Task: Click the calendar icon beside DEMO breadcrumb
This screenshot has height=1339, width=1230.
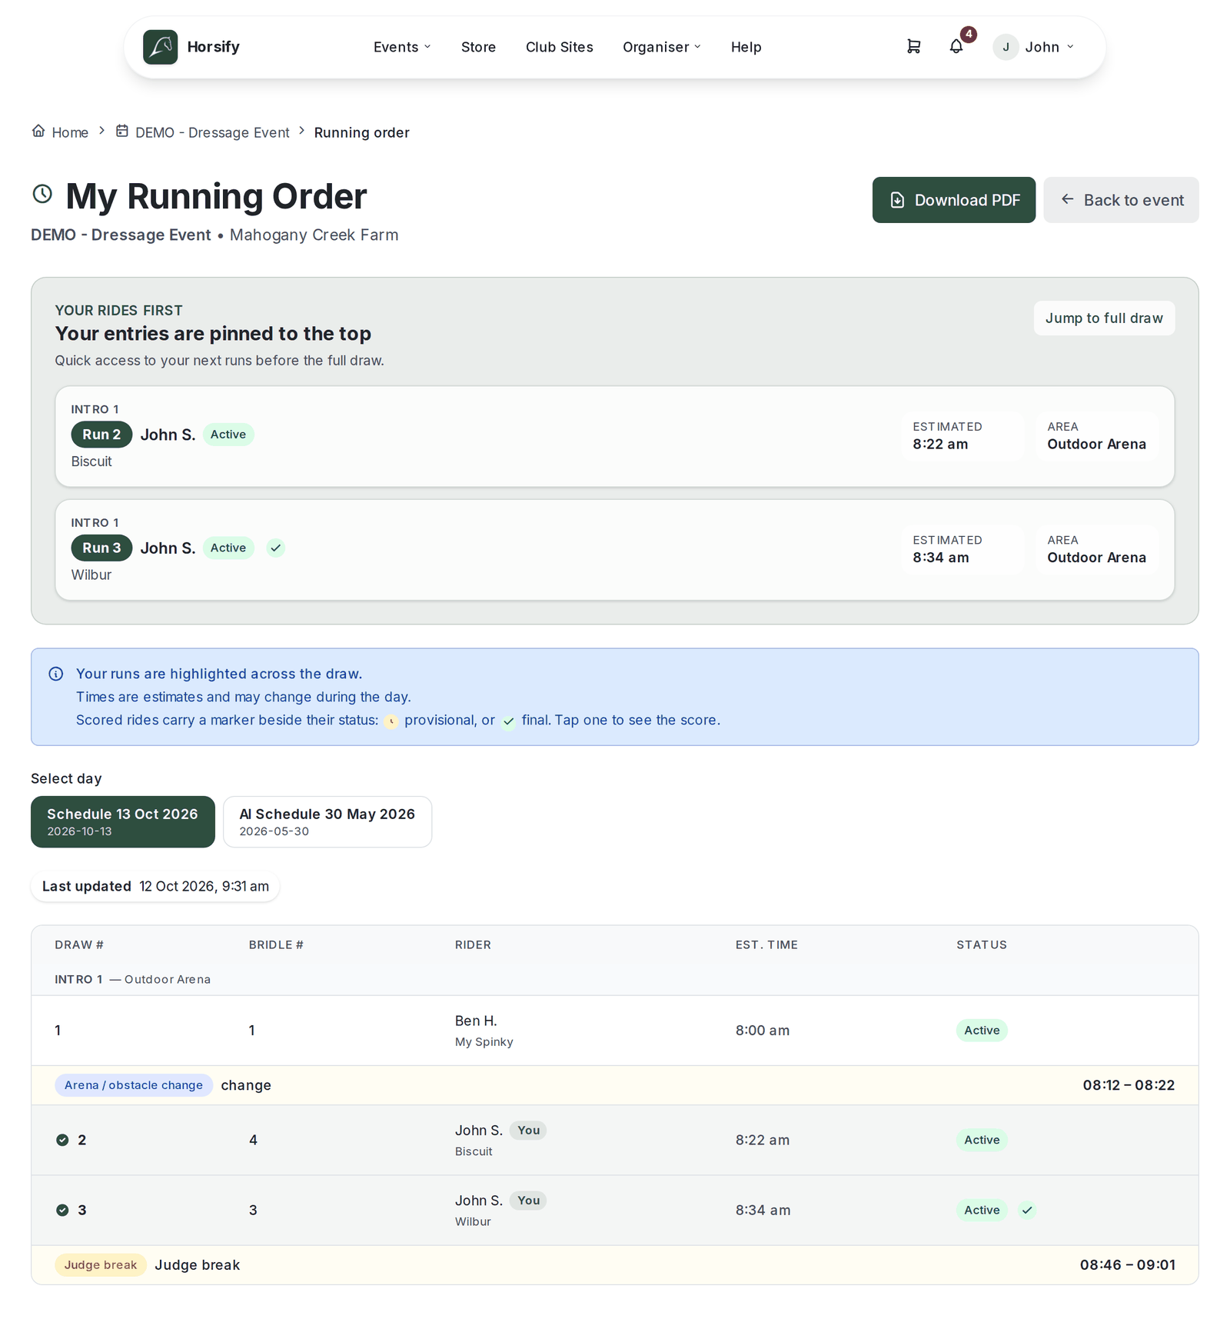Action: point(122,131)
